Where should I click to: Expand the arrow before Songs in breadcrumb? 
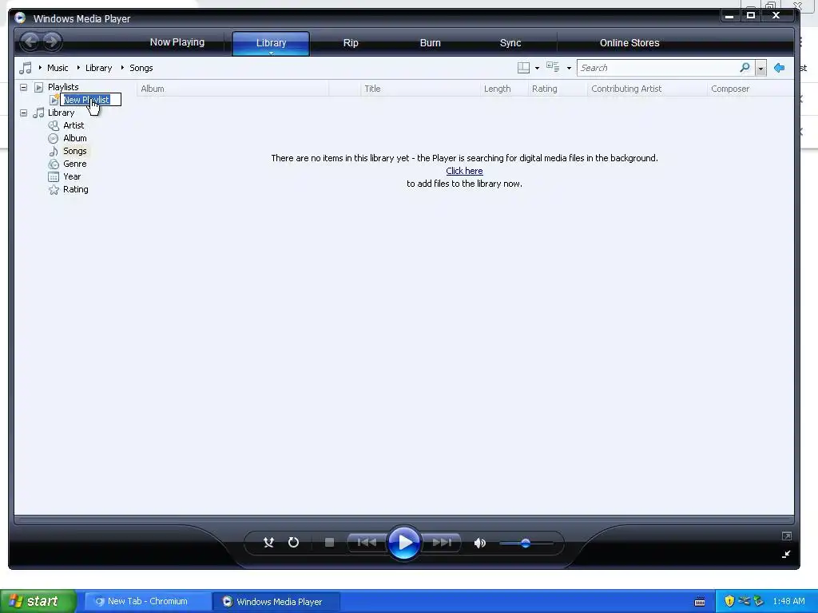click(122, 68)
